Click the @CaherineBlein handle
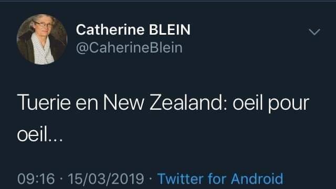 [x=129, y=48]
